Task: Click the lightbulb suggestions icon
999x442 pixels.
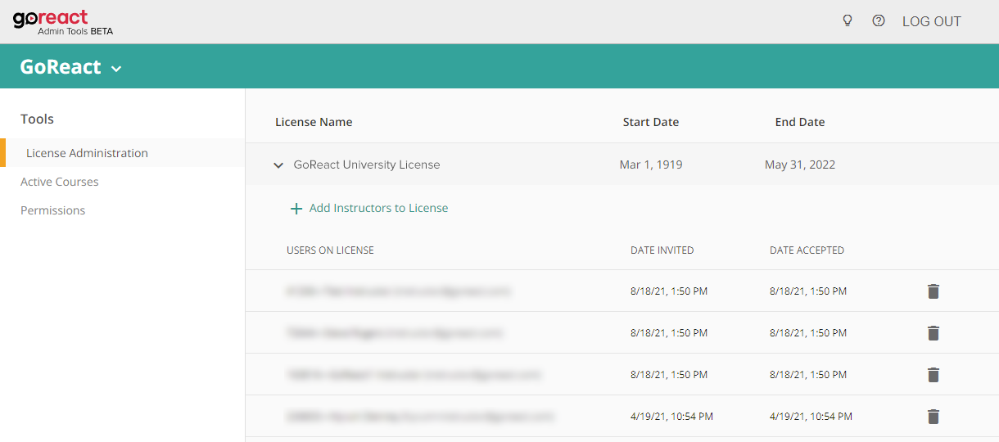Action: [x=848, y=21]
